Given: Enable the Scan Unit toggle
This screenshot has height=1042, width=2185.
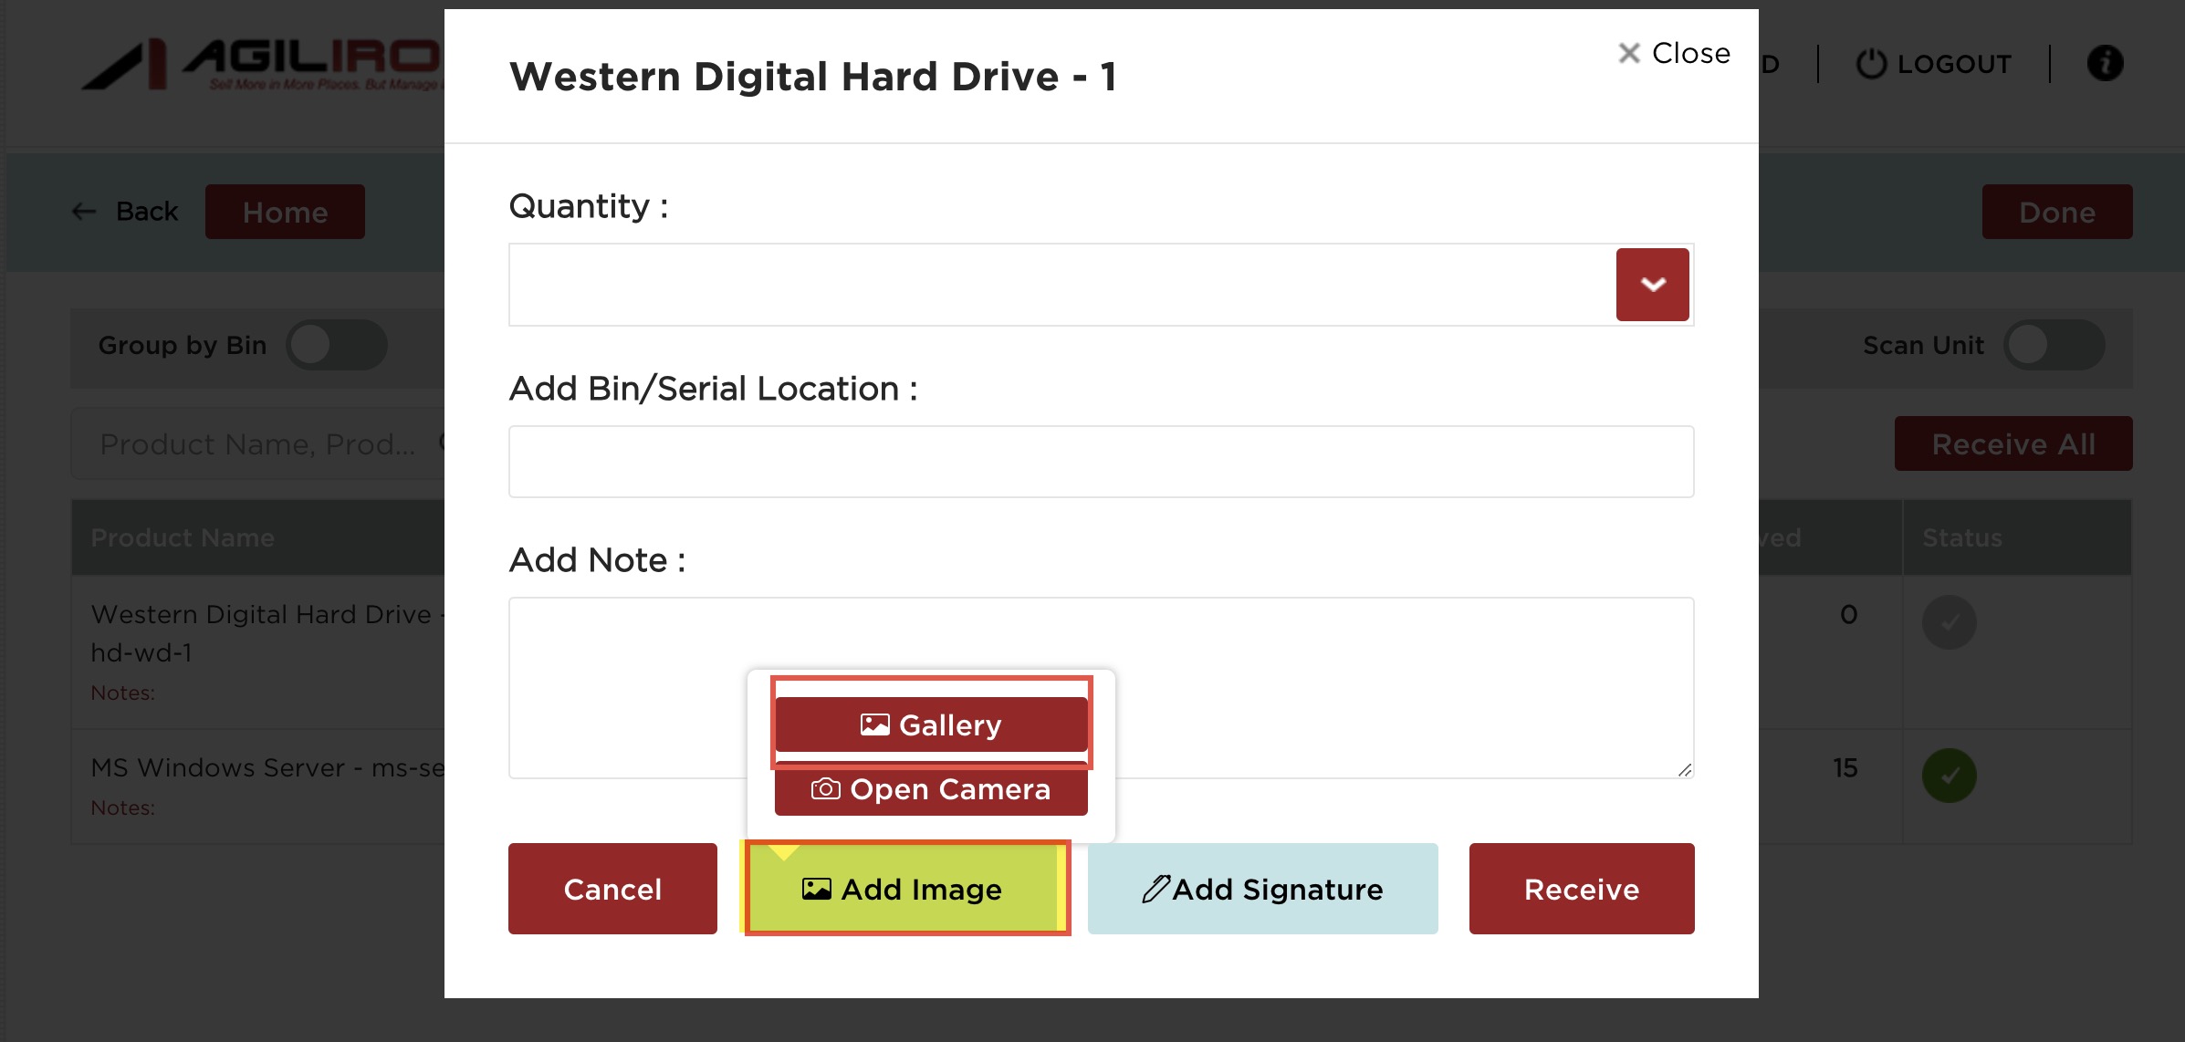Looking at the screenshot, I should click(x=2054, y=345).
